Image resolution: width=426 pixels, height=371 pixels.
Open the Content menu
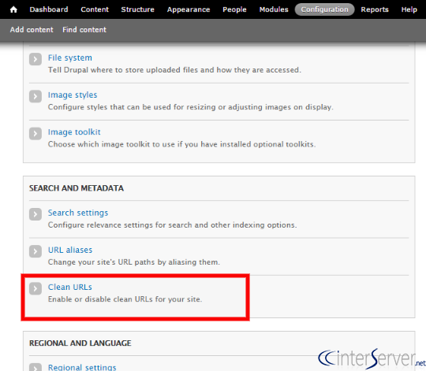point(95,9)
